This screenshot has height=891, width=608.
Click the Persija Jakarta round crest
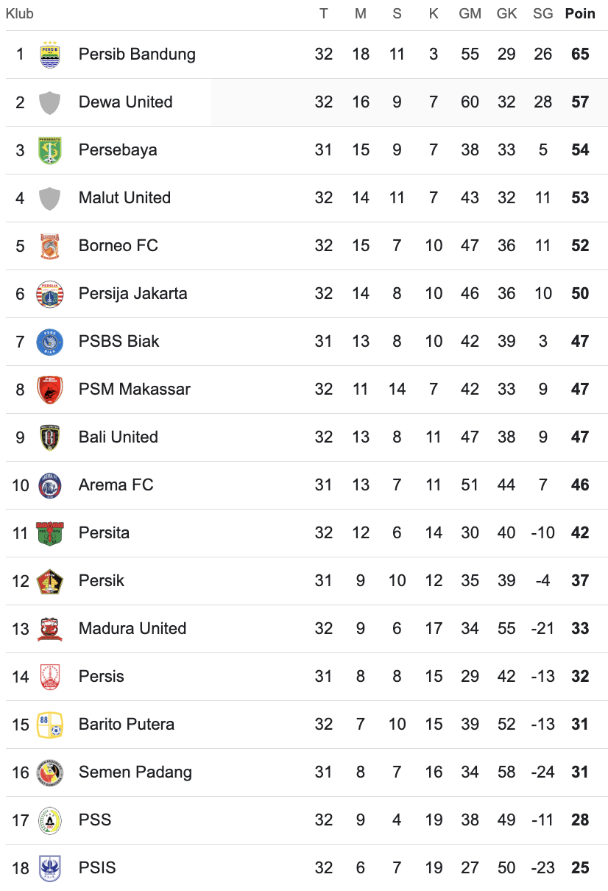tap(50, 294)
